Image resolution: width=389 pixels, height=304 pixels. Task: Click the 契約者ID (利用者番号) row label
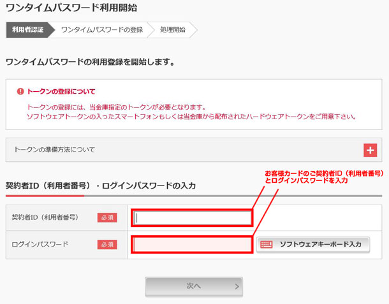45,217
